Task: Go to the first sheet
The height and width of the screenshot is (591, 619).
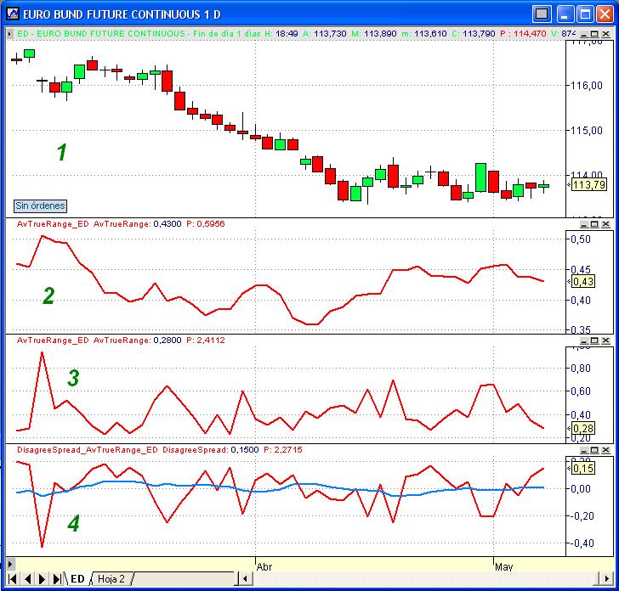Action: coord(12,579)
